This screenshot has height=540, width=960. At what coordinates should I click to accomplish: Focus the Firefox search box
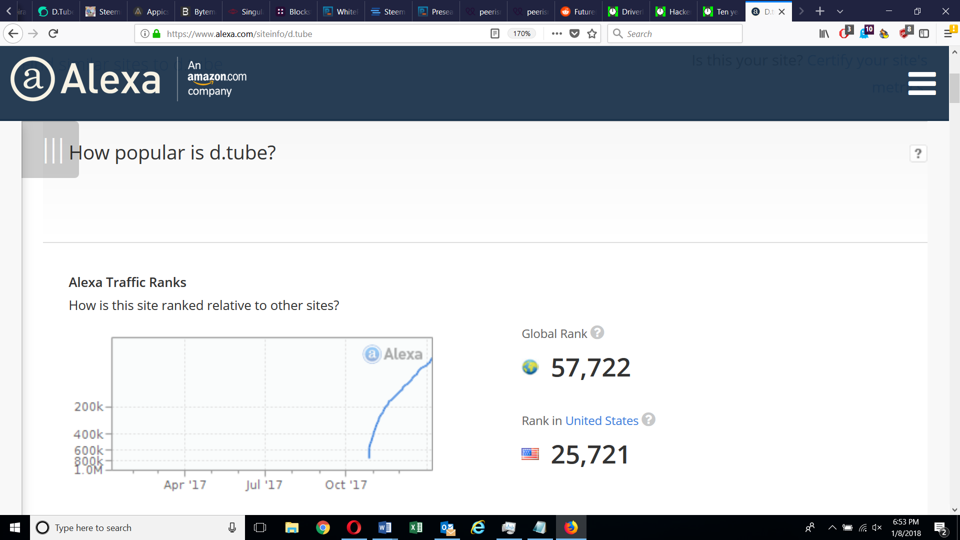tap(675, 33)
